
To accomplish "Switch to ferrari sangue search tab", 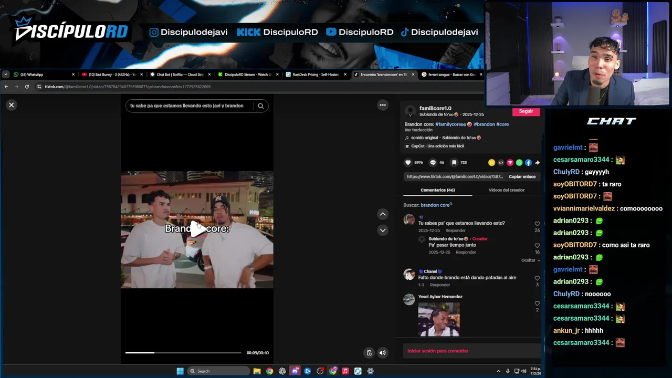I will (451, 75).
